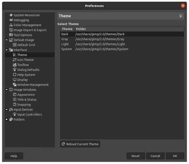Click the Theme page header icon

pos(181,16)
